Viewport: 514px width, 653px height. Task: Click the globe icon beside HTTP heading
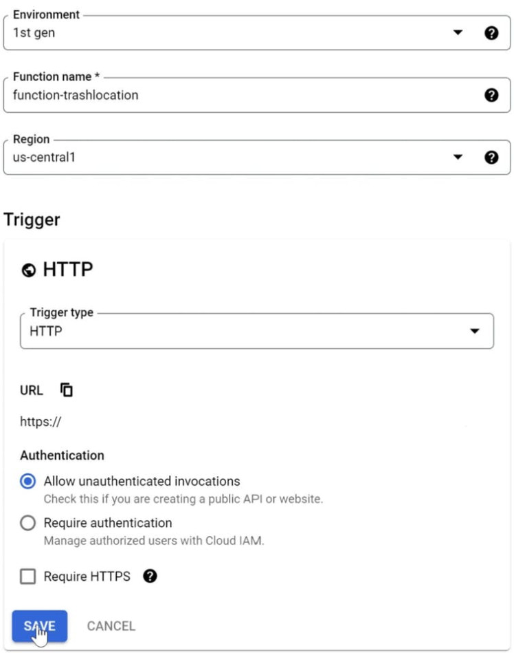click(x=29, y=270)
